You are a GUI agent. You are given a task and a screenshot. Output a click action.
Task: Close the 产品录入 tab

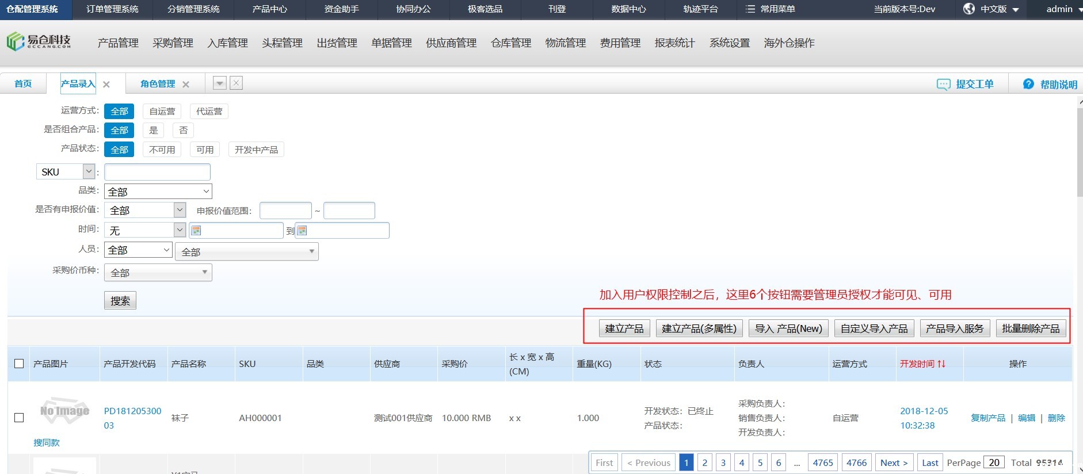pos(106,85)
